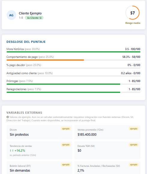Click the 'Renegociaciones' label
Screen dimensions: 147x174
pos(16,89)
